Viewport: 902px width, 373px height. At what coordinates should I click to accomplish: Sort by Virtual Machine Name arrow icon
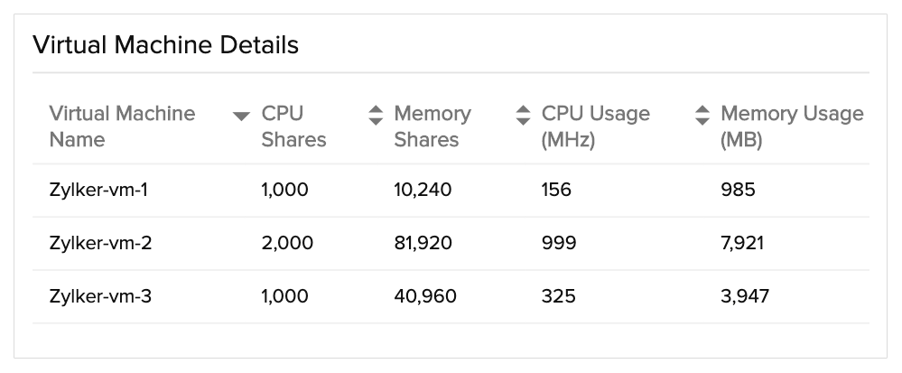coord(241,117)
